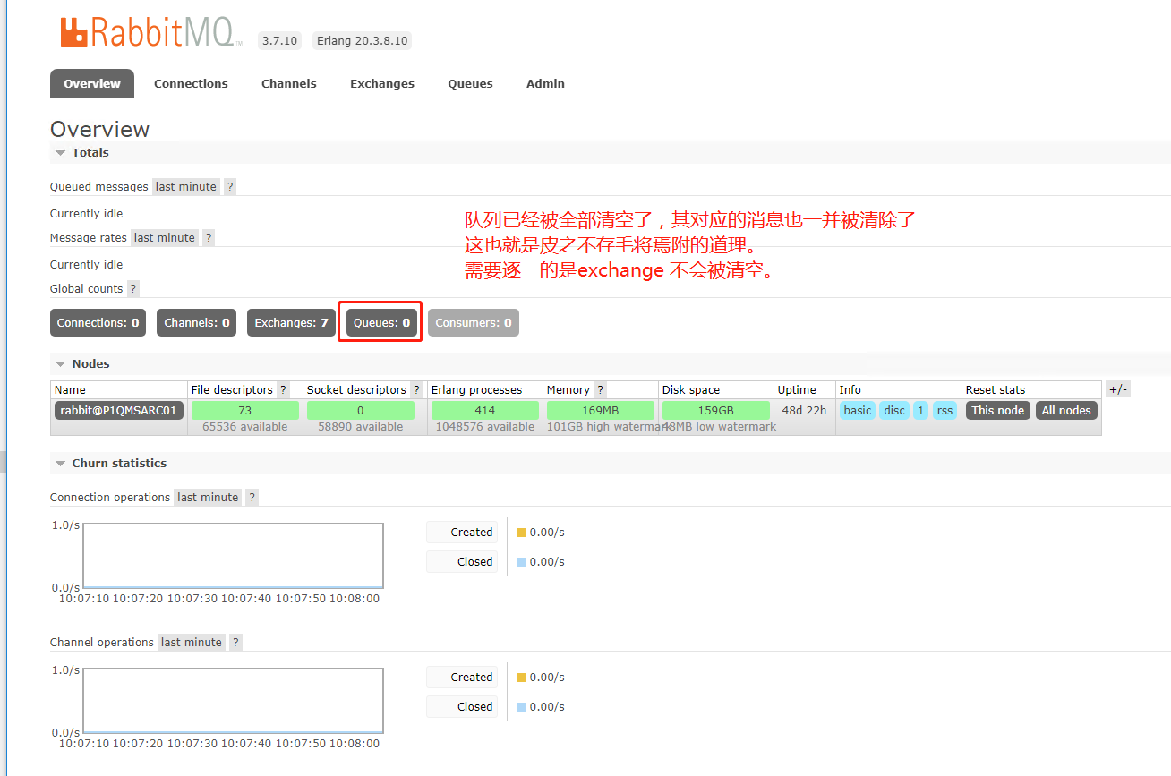Switch to the Connections tab
1171x776 pixels.
tap(191, 83)
